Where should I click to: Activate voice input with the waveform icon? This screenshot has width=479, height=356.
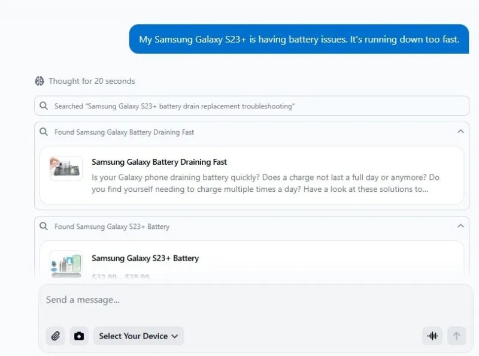tap(432, 336)
